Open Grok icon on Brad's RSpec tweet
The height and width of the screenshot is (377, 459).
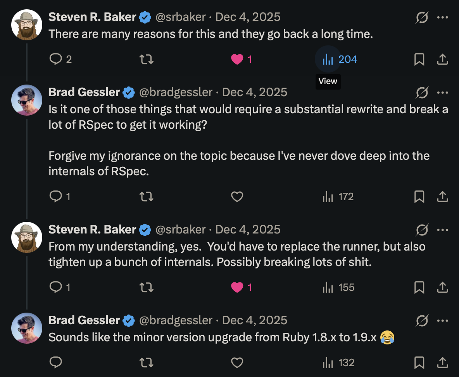pyautogui.click(x=422, y=93)
